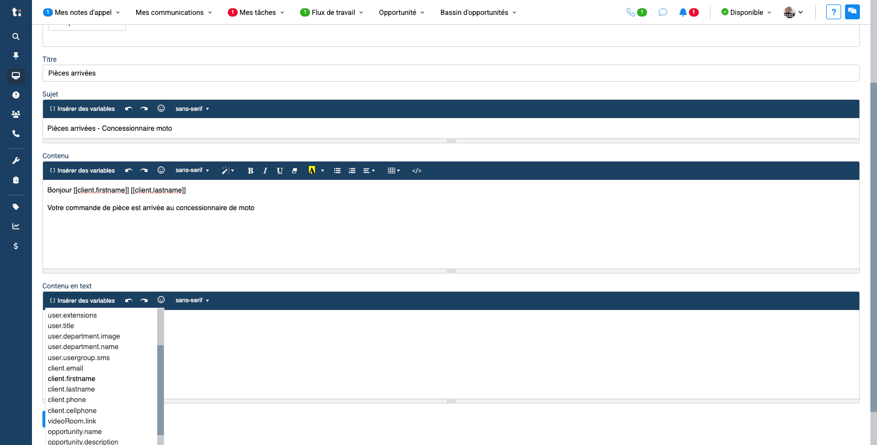
Task: Open the wrench settings icon in sidebar
Action: point(16,160)
